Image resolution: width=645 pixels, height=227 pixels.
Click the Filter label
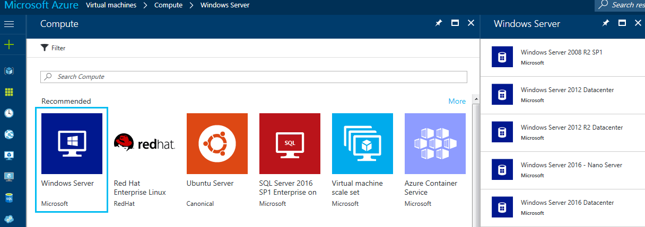[58, 48]
